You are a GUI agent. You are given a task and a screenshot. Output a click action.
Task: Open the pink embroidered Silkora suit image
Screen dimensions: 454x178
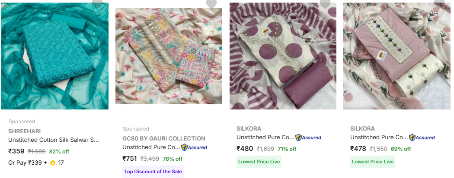[x=396, y=56]
